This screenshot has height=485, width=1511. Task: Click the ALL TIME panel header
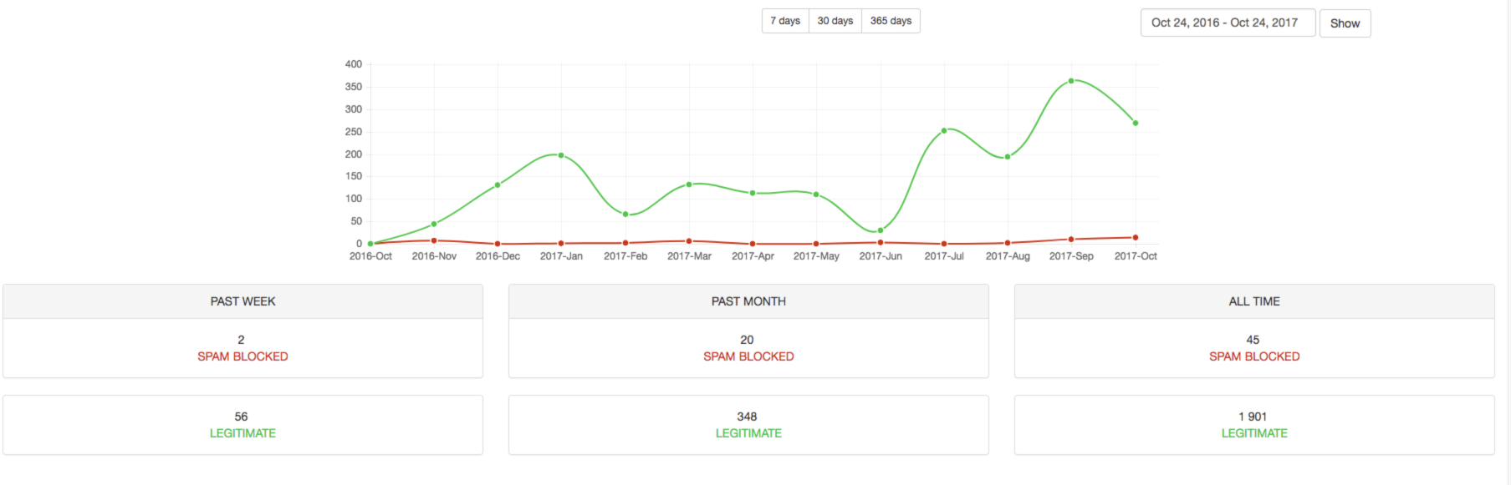pos(1254,301)
